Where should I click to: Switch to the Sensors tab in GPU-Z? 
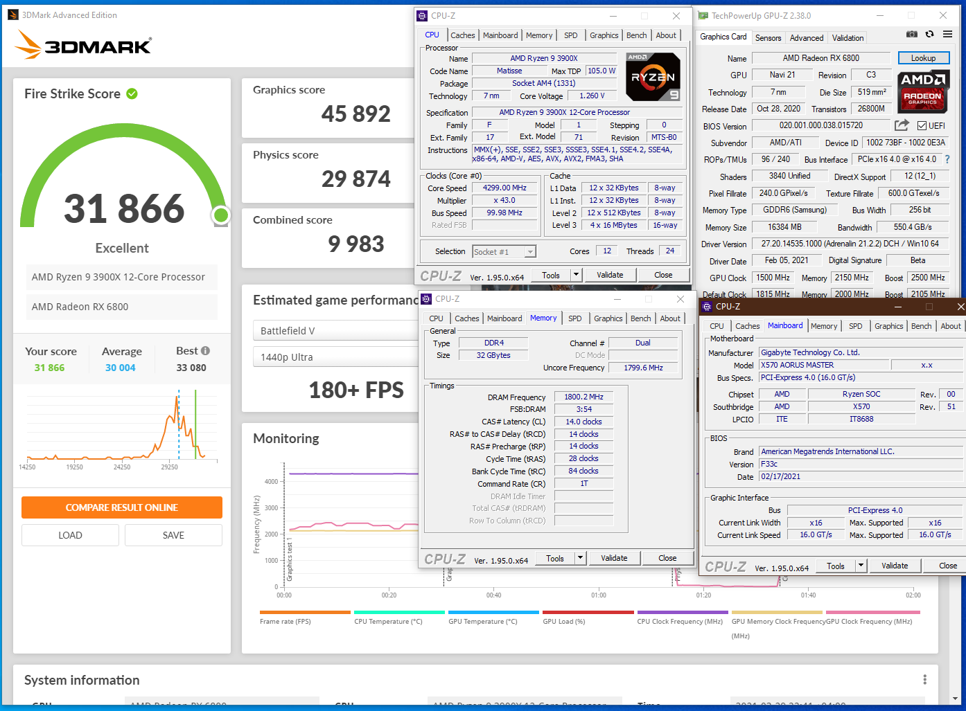click(768, 38)
